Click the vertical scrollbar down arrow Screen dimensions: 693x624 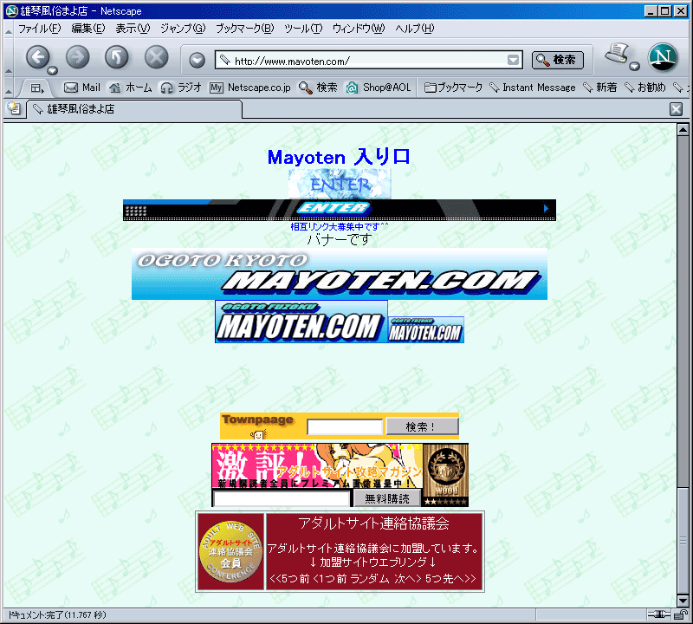[x=683, y=601]
